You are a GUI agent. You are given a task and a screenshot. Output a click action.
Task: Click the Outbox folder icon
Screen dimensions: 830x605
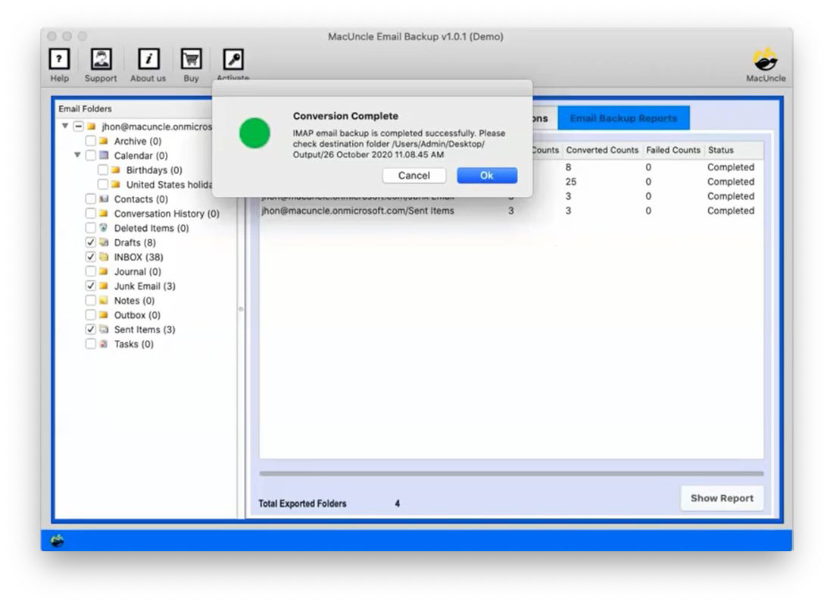pos(104,315)
